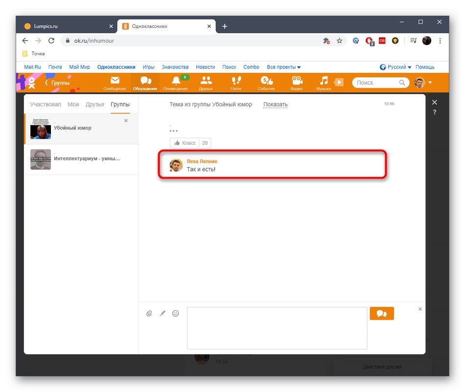Viewport: 465px width, 392px height.
Task: Open the Почта link
Action: click(x=55, y=67)
